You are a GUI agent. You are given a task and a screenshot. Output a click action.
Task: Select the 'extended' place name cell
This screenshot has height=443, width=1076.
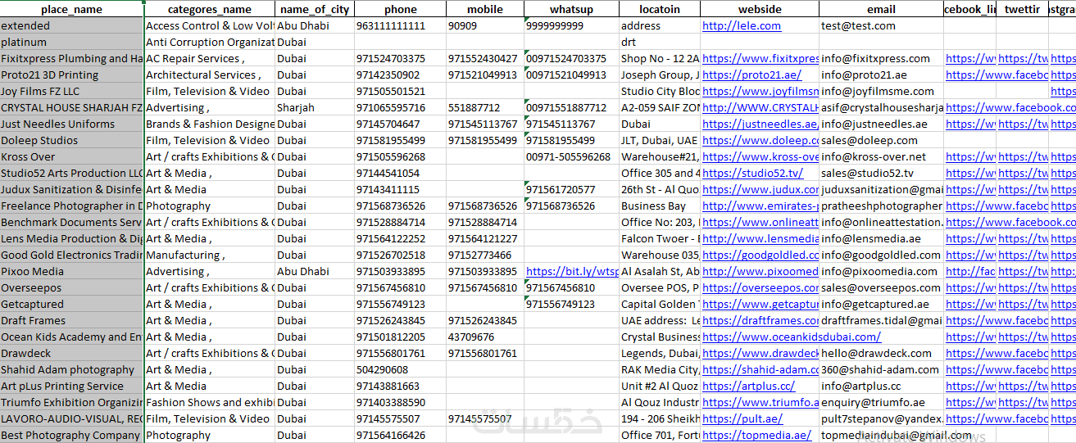(71, 25)
